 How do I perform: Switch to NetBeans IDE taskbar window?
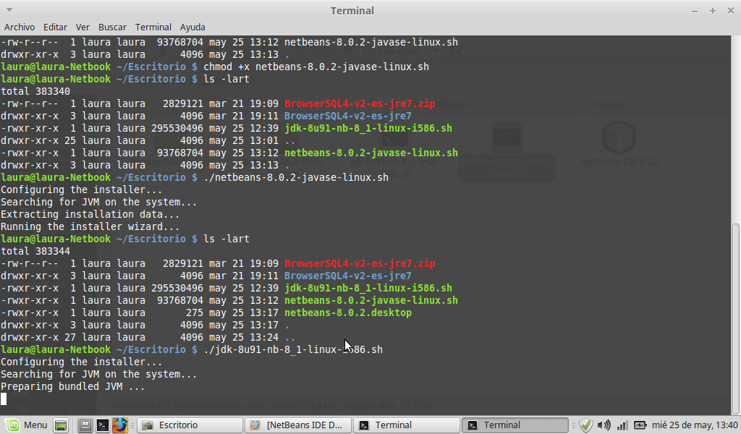pos(298,425)
